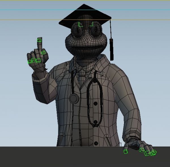Select the thumb controller on raised hand
The image size is (170, 167).
(x=43, y=52)
